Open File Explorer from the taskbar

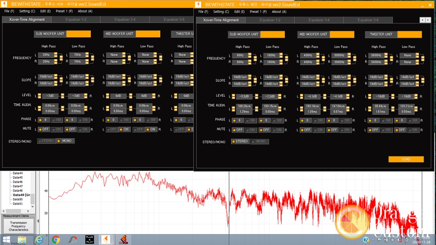click(x=22, y=240)
